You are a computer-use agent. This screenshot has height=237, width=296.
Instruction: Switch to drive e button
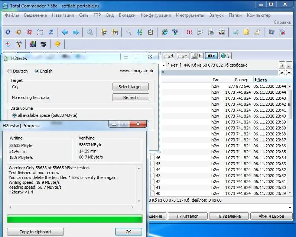pos(183,56)
